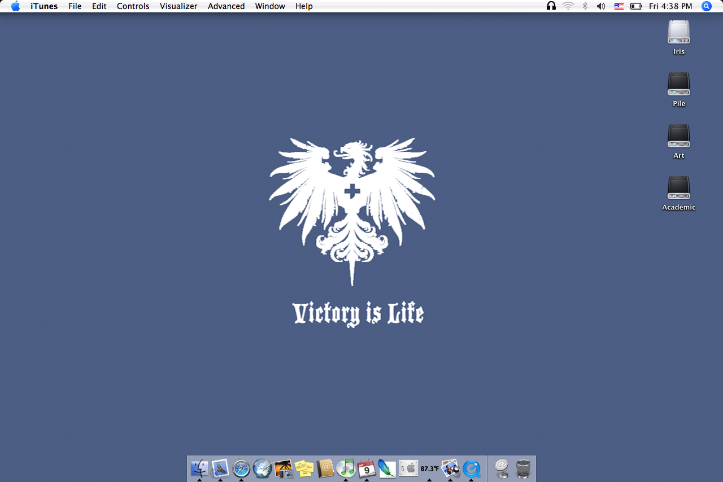Open Finder from the Dock

[x=199, y=468]
